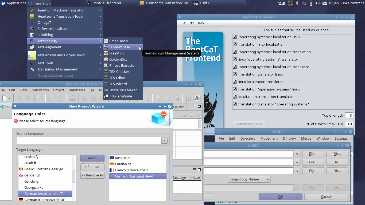Click the Tuple length field
Image resolution: width=365 pixels, height=205 pixels.
349,115
